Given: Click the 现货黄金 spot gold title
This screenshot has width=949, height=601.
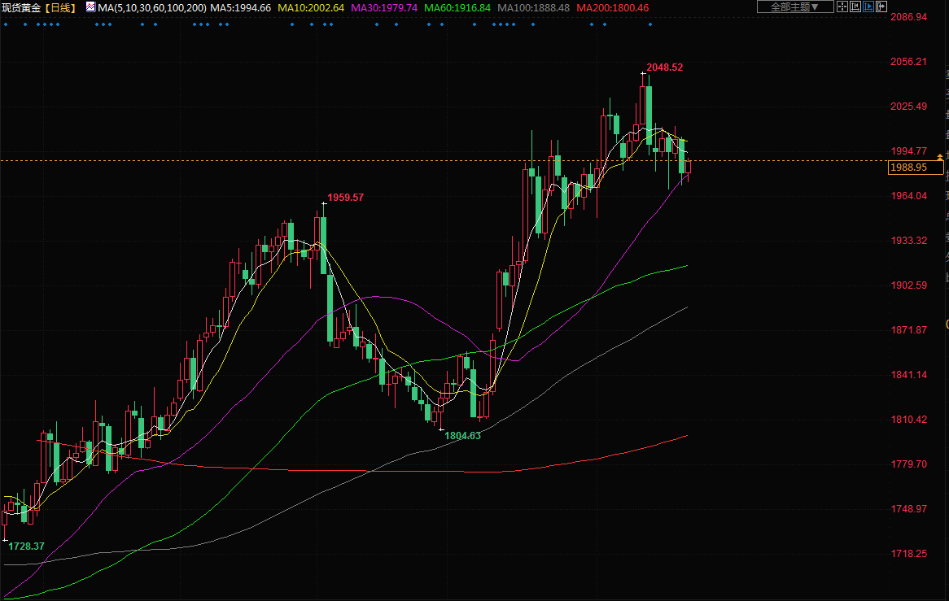Looking at the screenshot, I should tap(21, 7).
